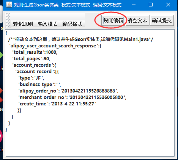Viewport: 178px width, 160px height.
Task: Click the window title bar text
Action: pyautogui.click(x=68, y=5)
